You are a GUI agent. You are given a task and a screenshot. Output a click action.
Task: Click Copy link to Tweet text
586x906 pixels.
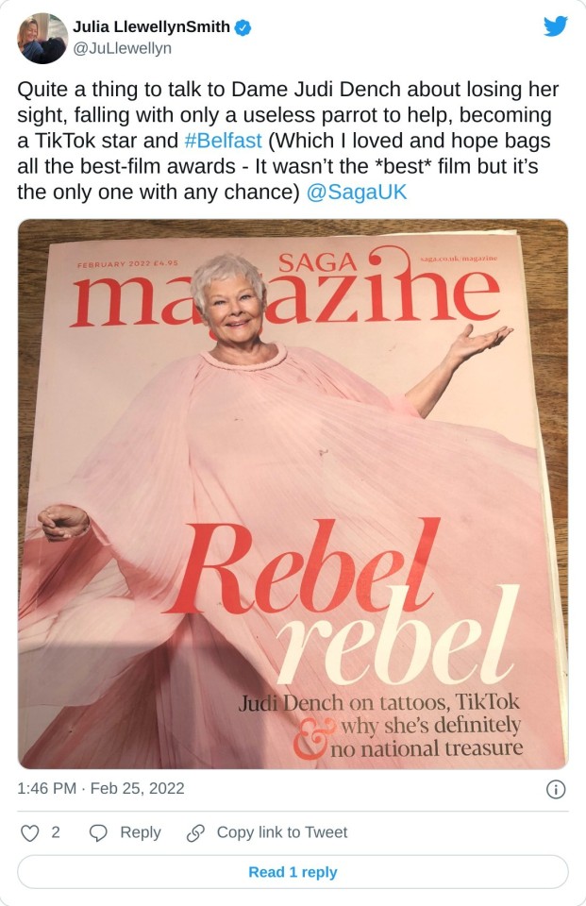(282, 832)
